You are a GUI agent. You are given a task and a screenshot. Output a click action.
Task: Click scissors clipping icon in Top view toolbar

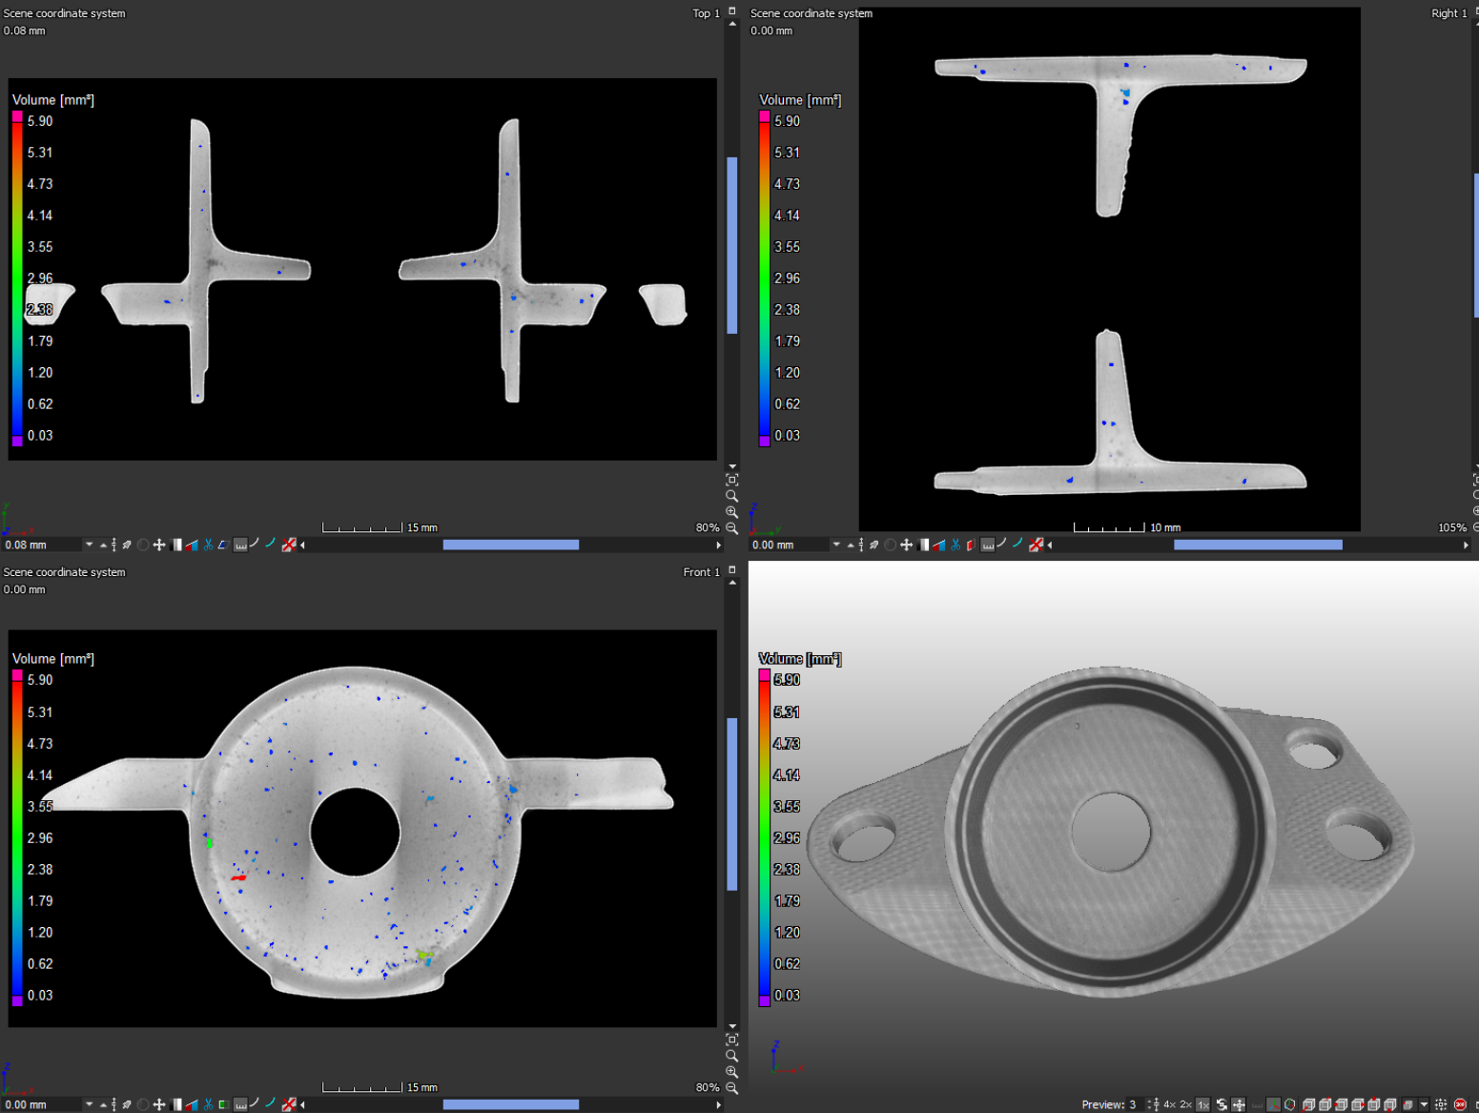[x=208, y=545]
